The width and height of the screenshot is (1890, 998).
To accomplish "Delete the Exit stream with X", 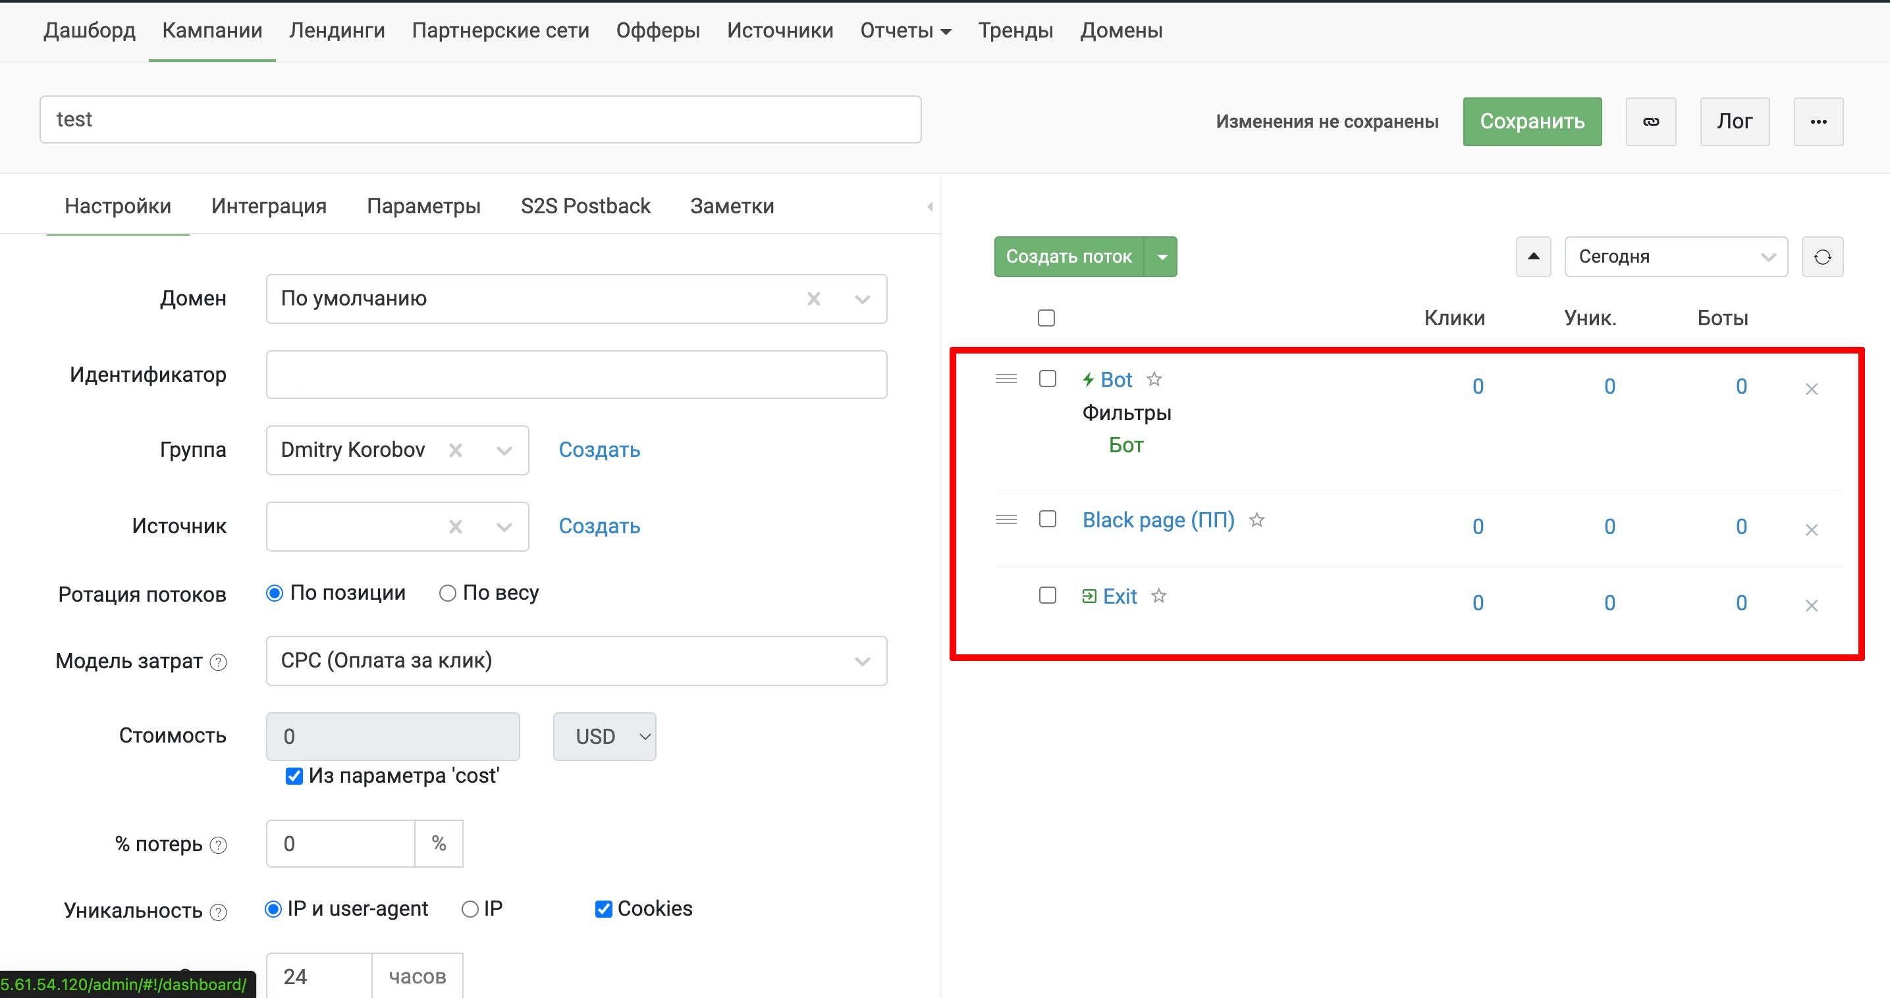I will click(x=1812, y=606).
